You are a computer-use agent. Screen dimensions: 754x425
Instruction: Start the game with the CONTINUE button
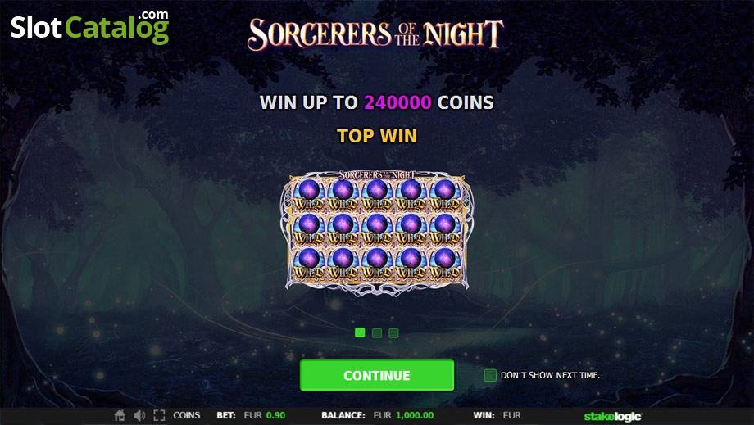pyautogui.click(x=377, y=375)
